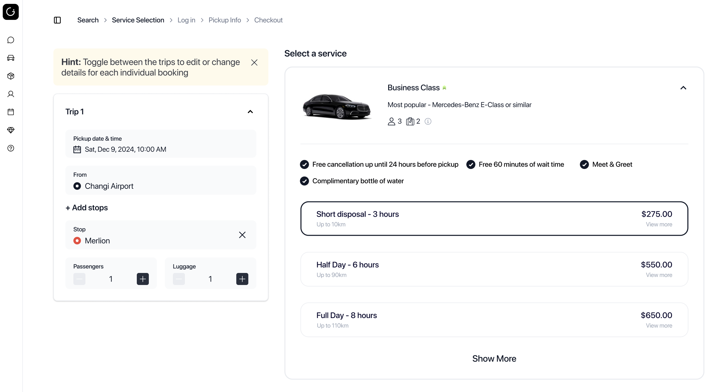
Task: Select Short disposal - 3 hours option
Action: pos(494,219)
